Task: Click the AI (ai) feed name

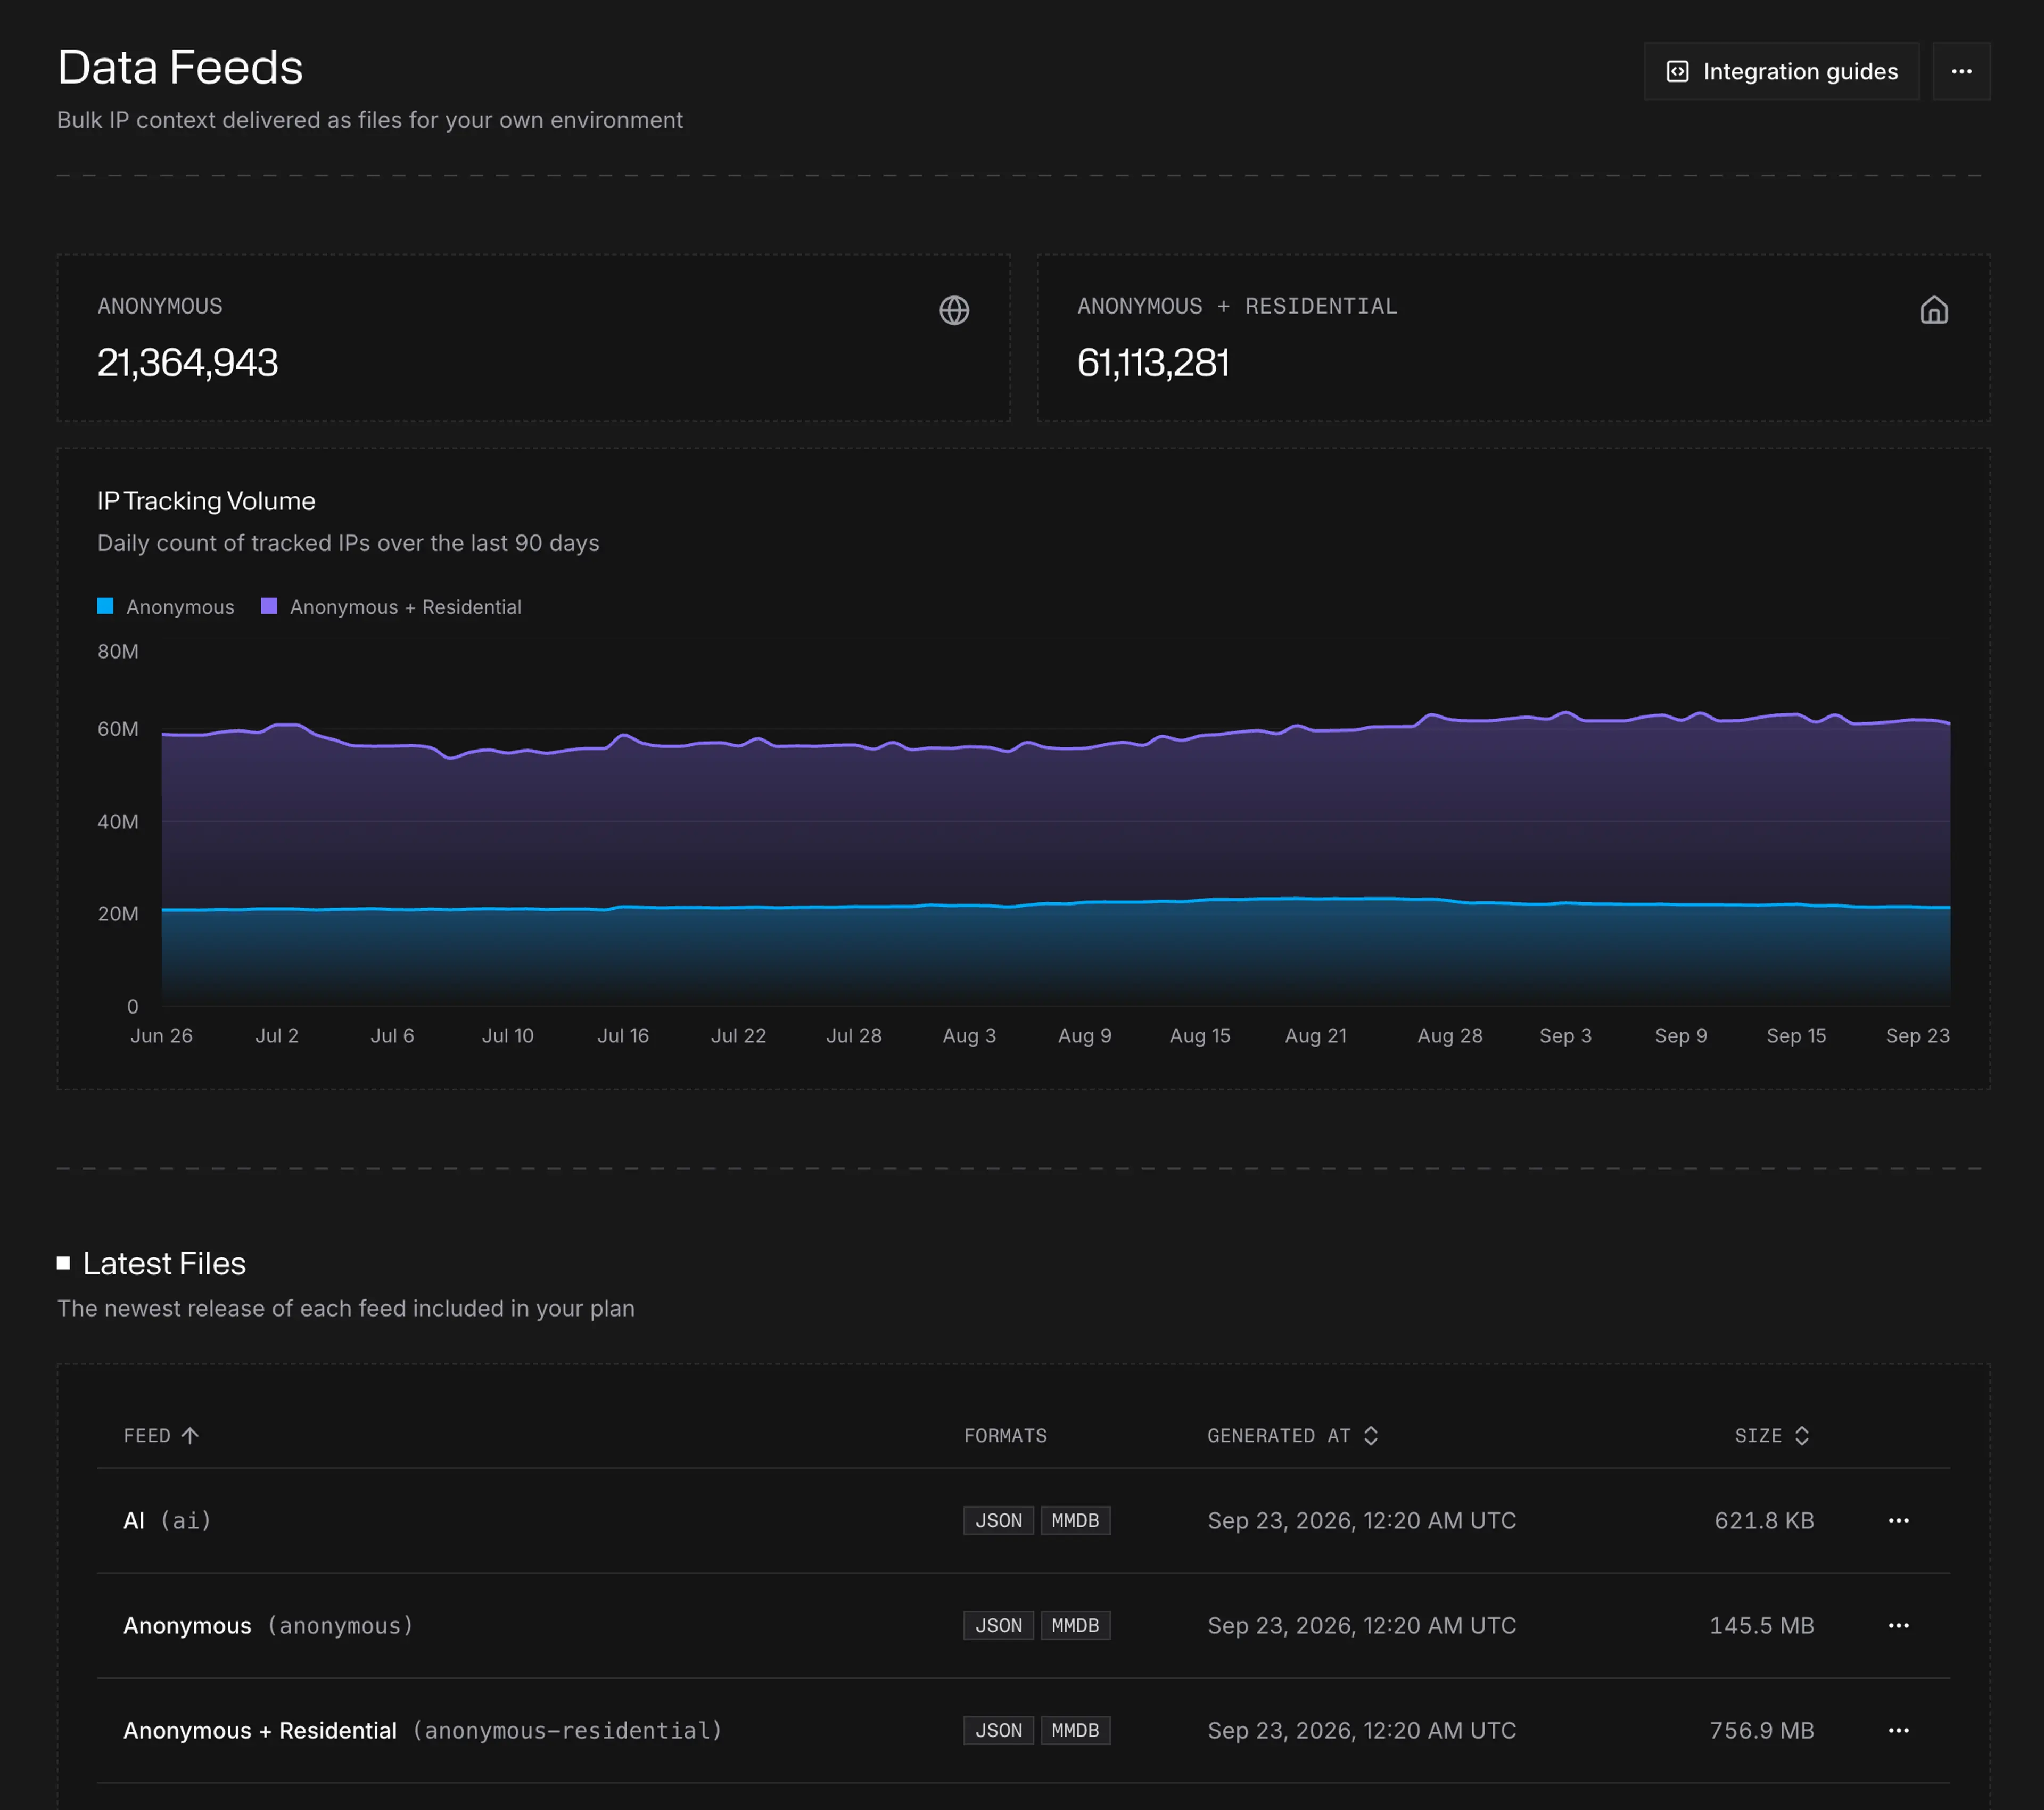Action: tap(167, 1520)
